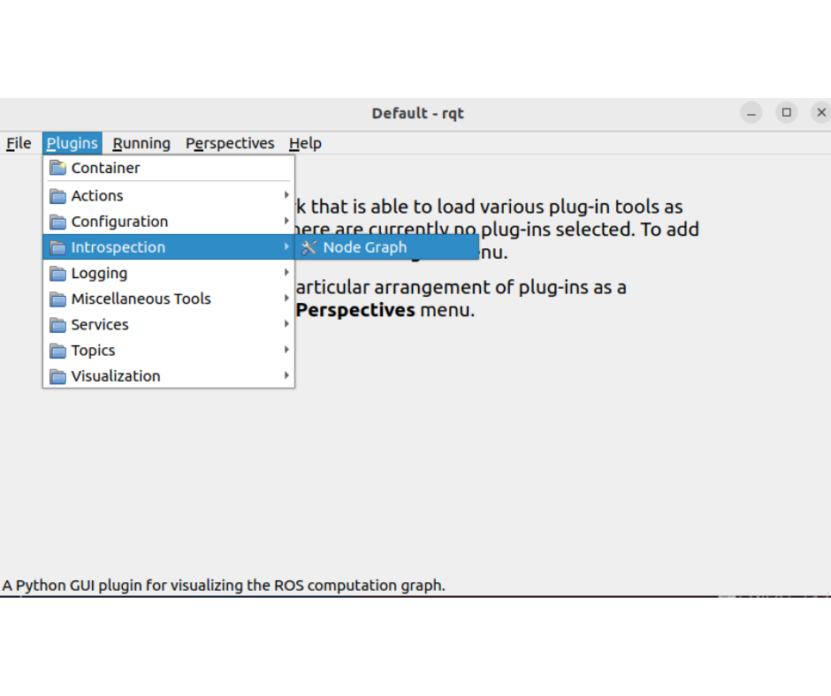Open the File menu

point(19,143)
